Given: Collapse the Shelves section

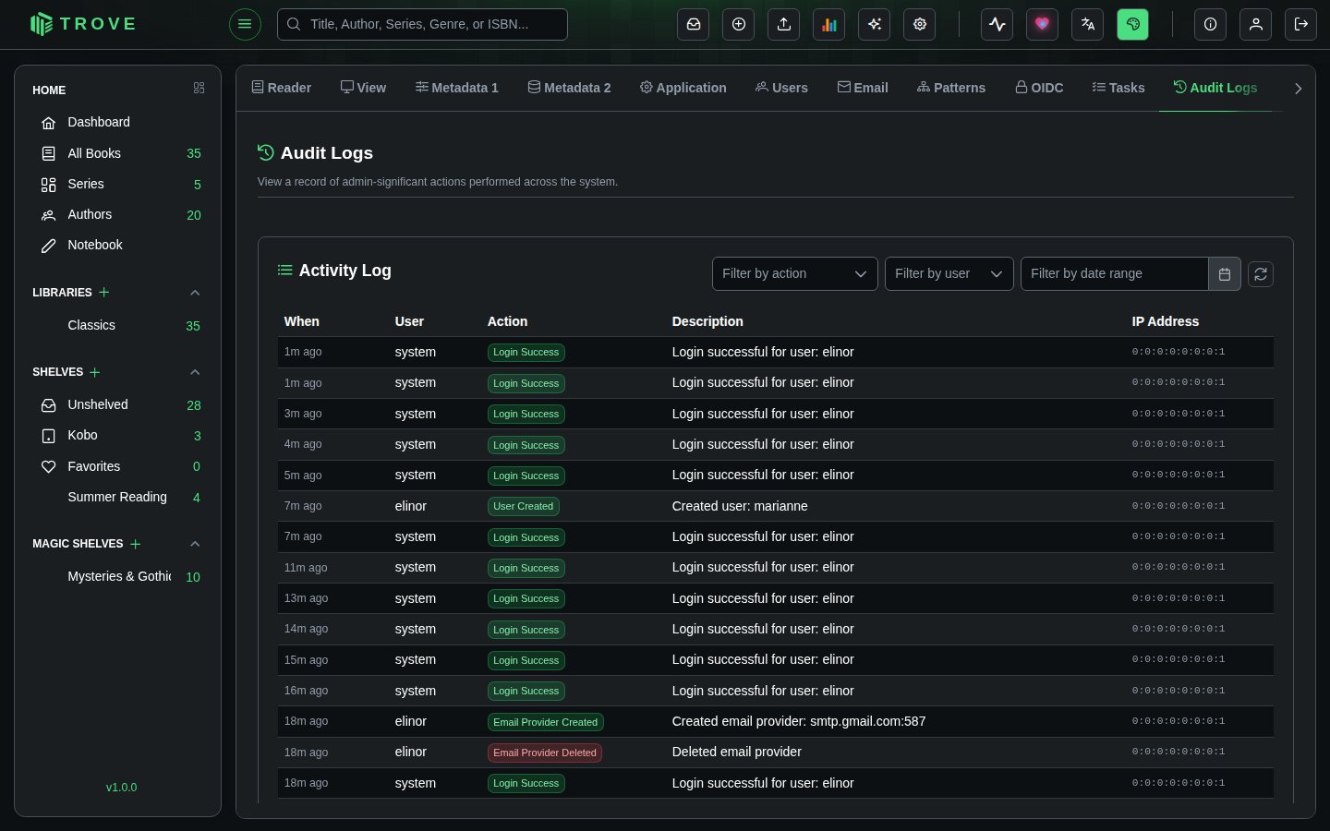Looking at the screenshot, I should (x=195, y=372).
